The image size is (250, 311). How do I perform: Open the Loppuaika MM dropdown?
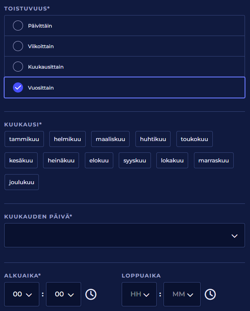coord(182,294)
